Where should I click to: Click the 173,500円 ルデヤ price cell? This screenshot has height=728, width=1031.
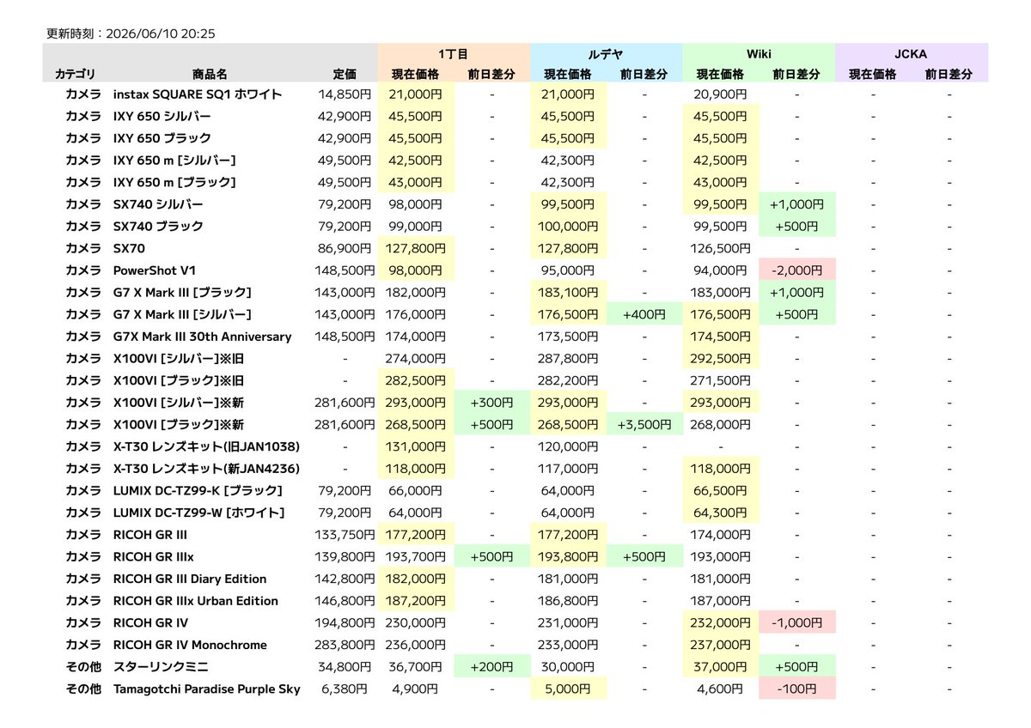pyautogui.click(x=568, y=337)
